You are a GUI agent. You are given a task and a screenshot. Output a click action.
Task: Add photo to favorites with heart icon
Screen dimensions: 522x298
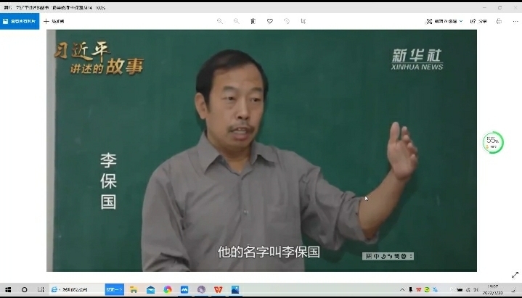269,21
